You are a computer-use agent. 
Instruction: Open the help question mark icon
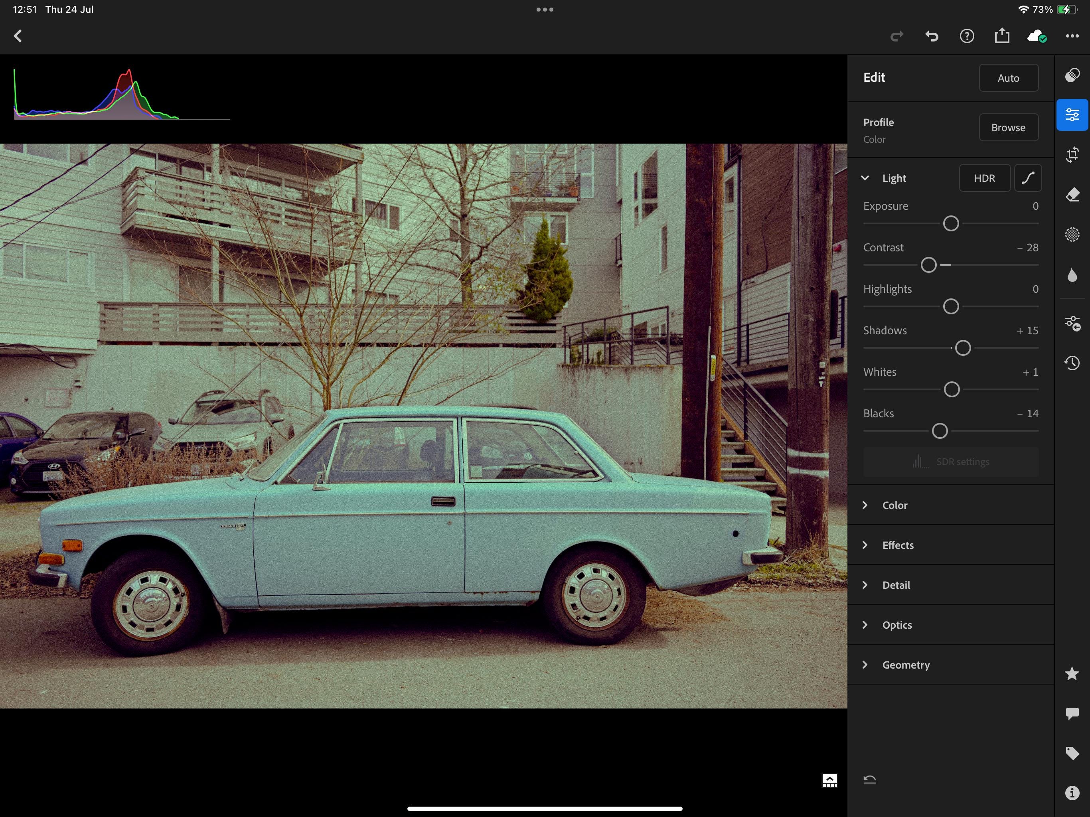(x=967, y=36)
